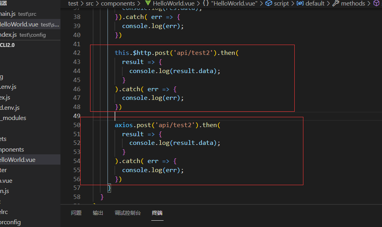382x227 pixels.
Task: Click 'console.log(err);' on line 39
Action: [x=153, y=26]
